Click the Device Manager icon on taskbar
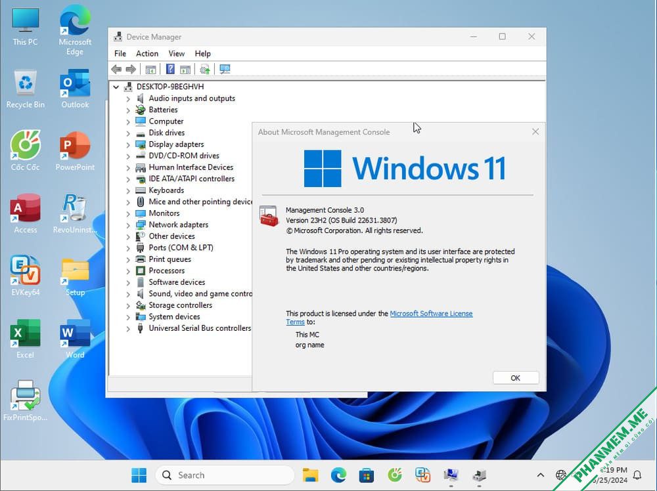Viewport: 657px width, 491px height. 479,475
